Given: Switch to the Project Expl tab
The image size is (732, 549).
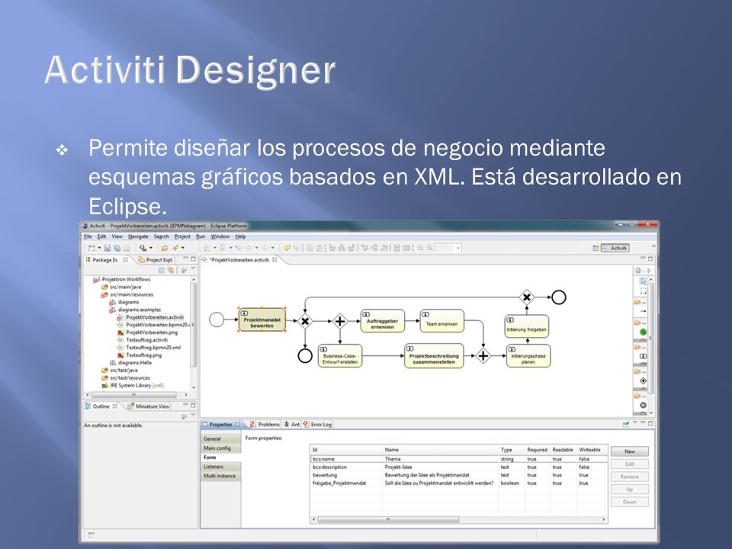Looking at the screenshot, I should coord(156,259).
